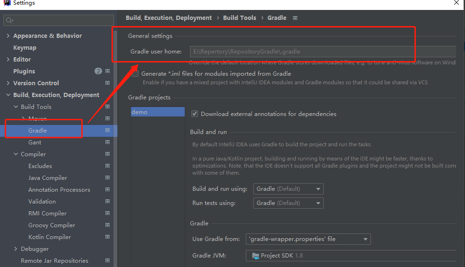
Task: Open Validation settings
Action: tap(42, 202)
